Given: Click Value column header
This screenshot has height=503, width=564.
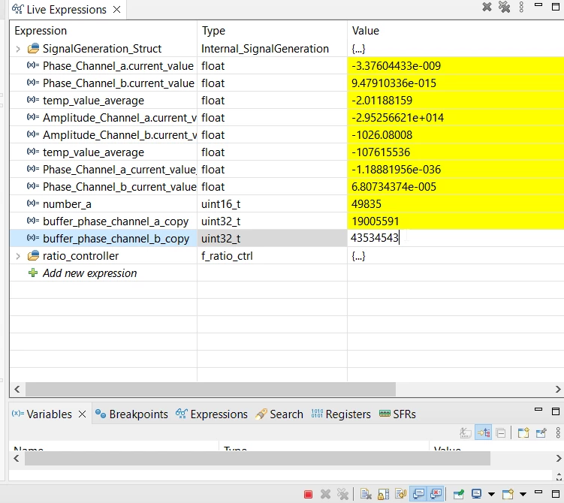Looking at the screenshot, I should pyautogui.click(x=455, y=31).
